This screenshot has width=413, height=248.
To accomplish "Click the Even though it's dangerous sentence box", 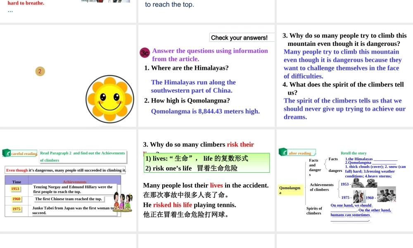I will [66, 170].
